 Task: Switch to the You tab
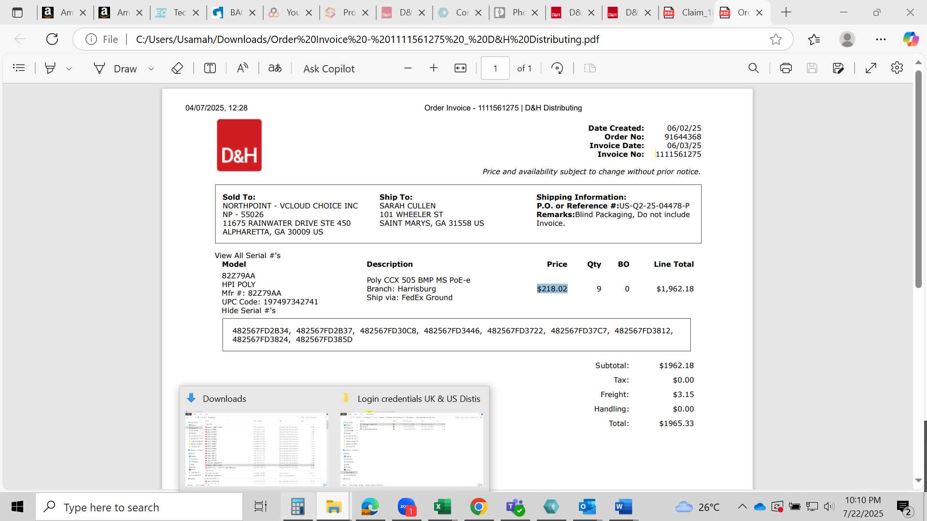tap(284, 13)
